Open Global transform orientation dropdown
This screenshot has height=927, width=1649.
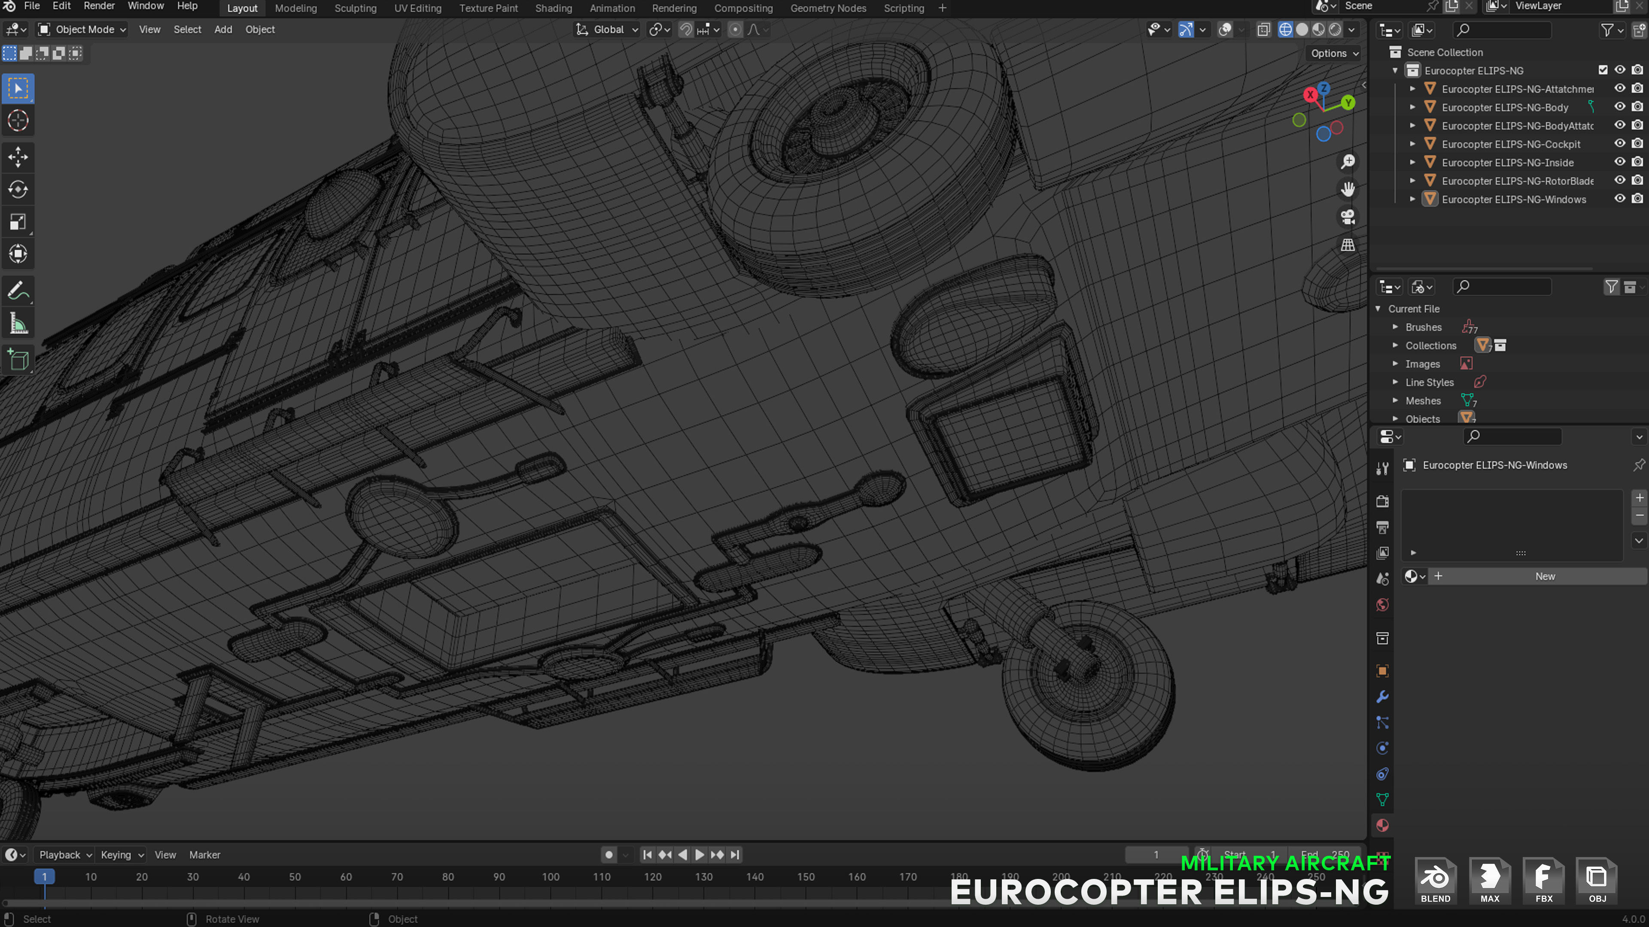click(606, 30)
